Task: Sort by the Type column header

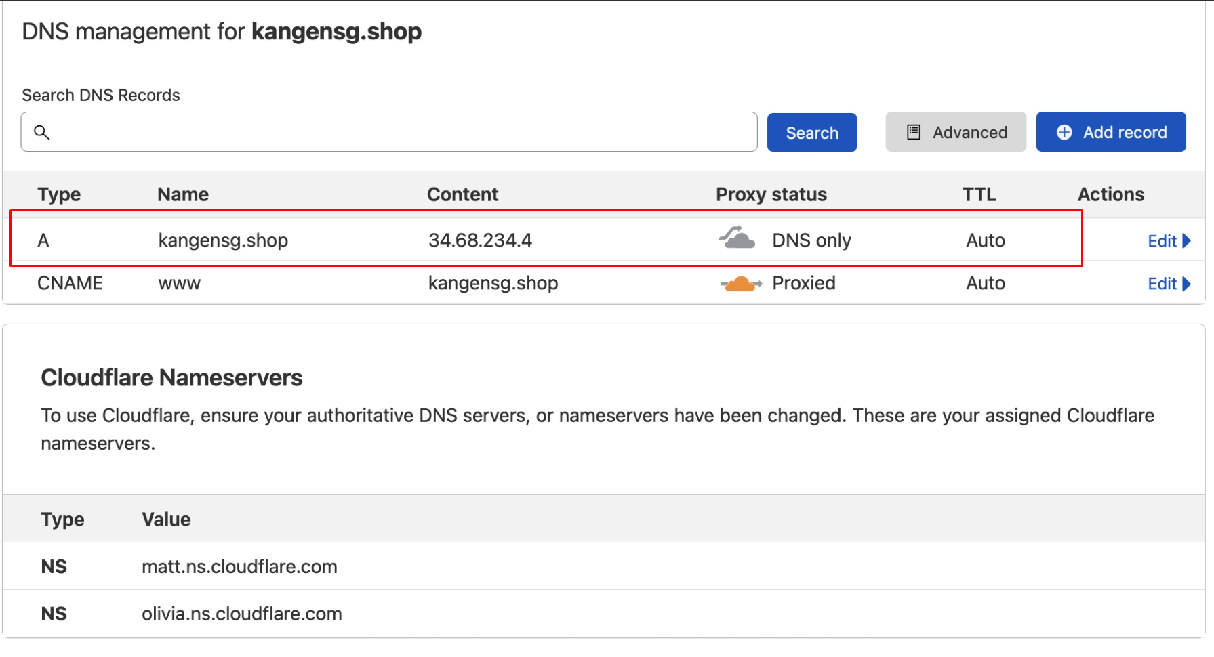Action: tap(59, 195)
